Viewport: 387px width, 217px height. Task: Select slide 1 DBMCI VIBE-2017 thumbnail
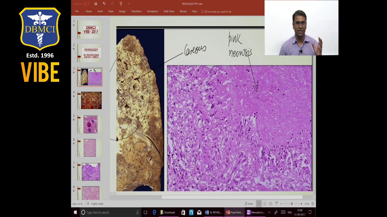click(x=90, y=29)
